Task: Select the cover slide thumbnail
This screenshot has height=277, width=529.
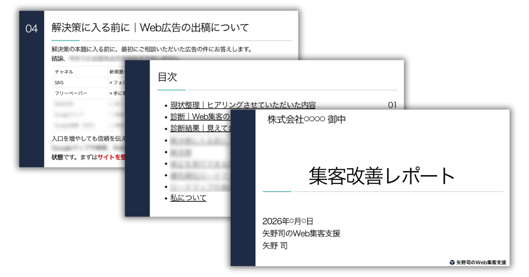Action: (370, 188)
